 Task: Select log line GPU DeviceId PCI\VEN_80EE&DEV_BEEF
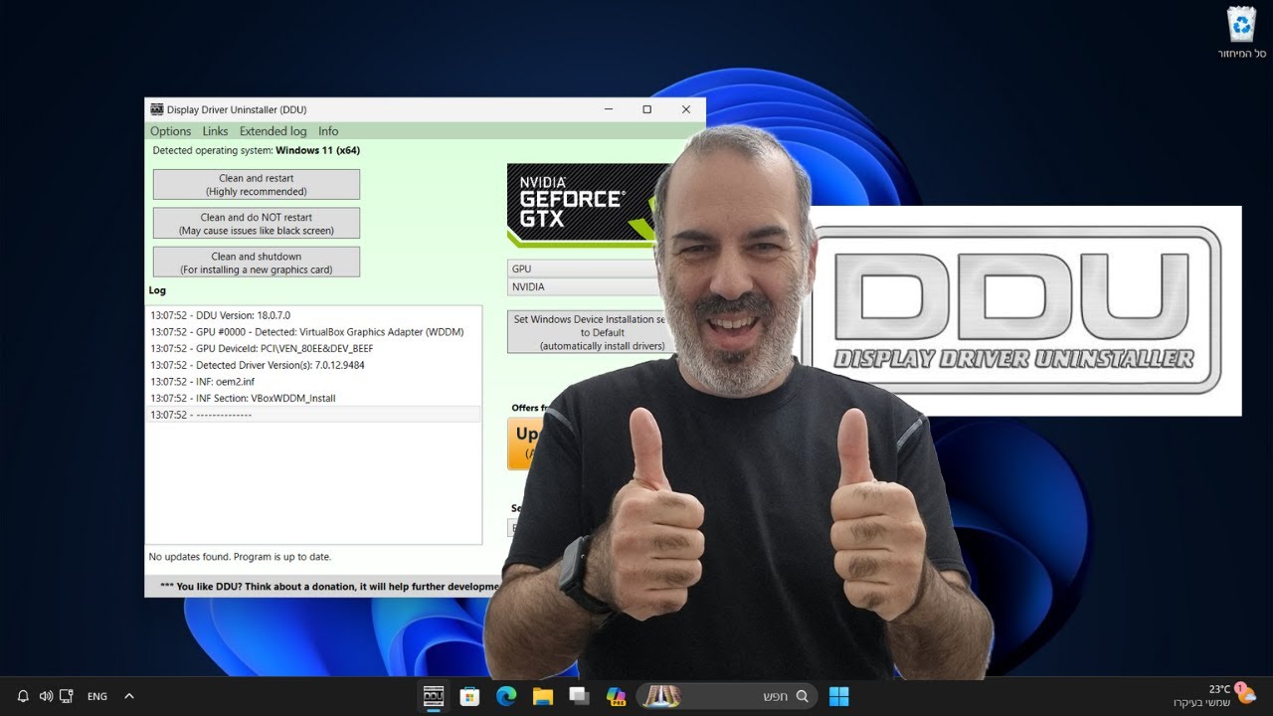point(313,349)
